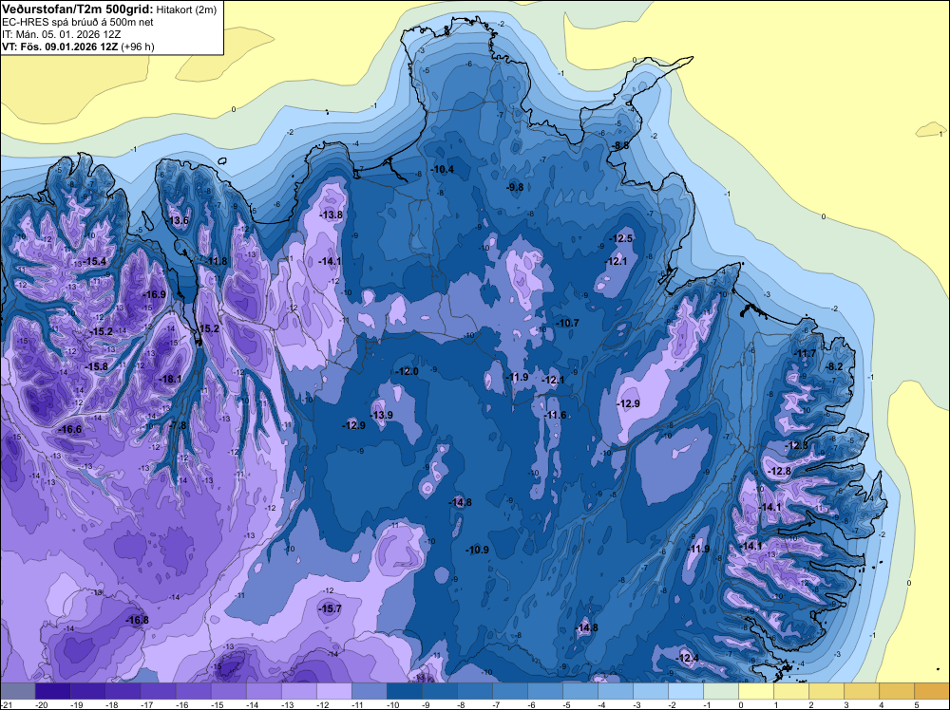The width and height of the screenshot is (950, 710).
Task: Click the -13.6 temperature value
Action: [178, 220]
